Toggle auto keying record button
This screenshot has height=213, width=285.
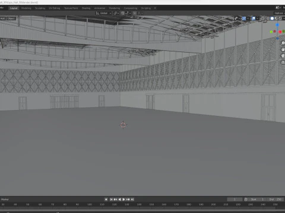click(x=106, y=199)
